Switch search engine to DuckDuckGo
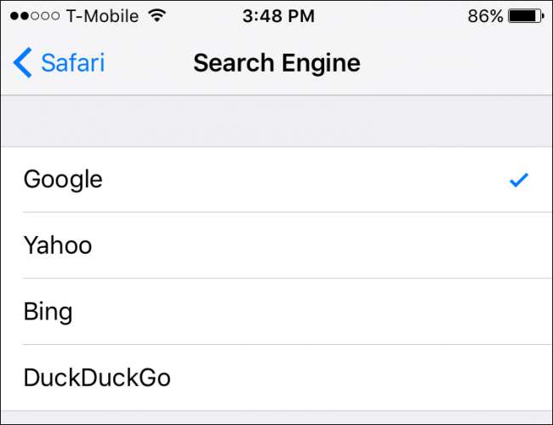Screen dimensions: 553x425 pos(97,377)
